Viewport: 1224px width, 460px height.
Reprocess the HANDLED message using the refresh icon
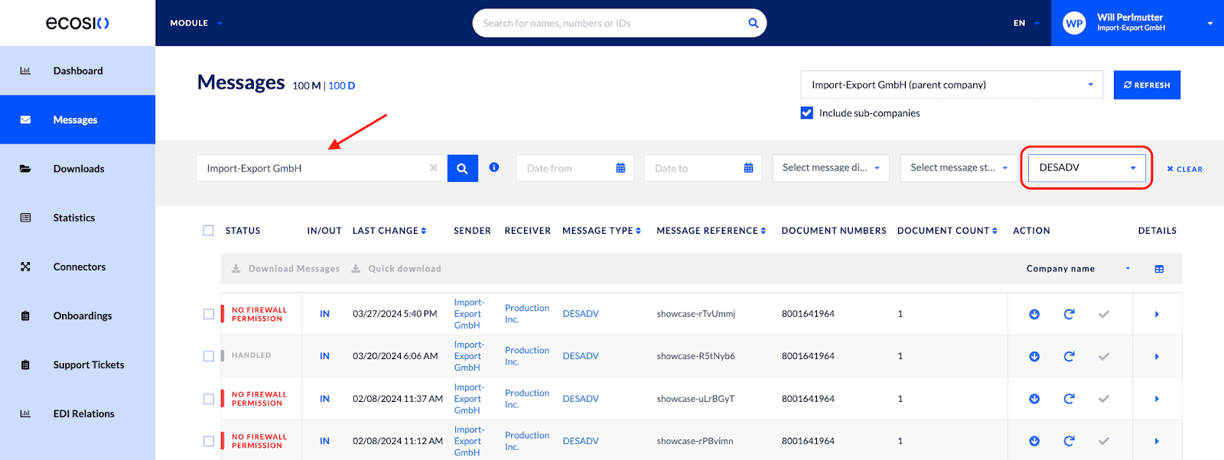(1069, 356)
